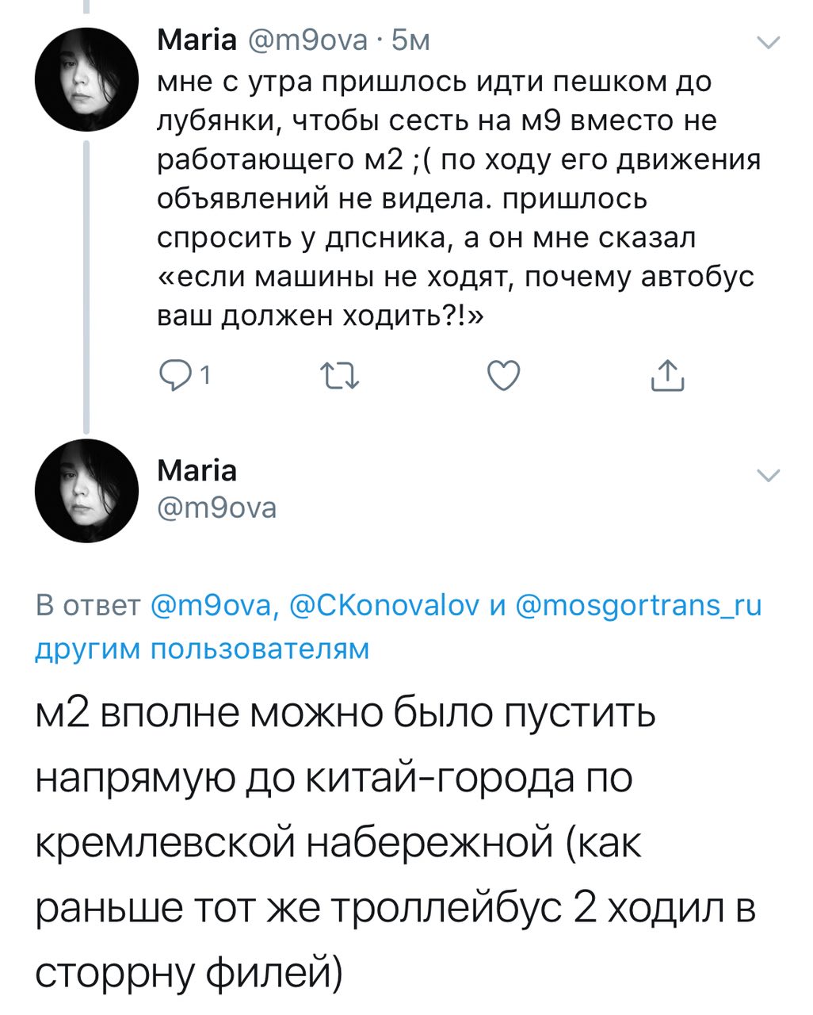This screenshot has height=1015, width=813.
Task: Visit the @mosgortrans_ru mention
Action: (638, 607)
